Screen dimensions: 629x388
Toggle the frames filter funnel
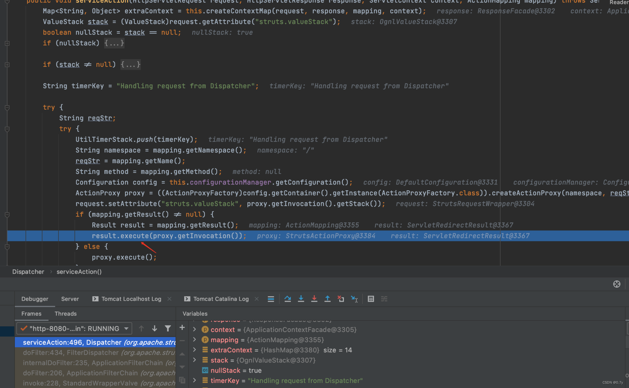[x=168, y=328]
